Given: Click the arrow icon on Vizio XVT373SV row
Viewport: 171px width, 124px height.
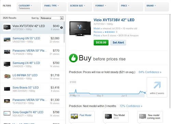Looking at the screenshot, I should click(62, 28).
